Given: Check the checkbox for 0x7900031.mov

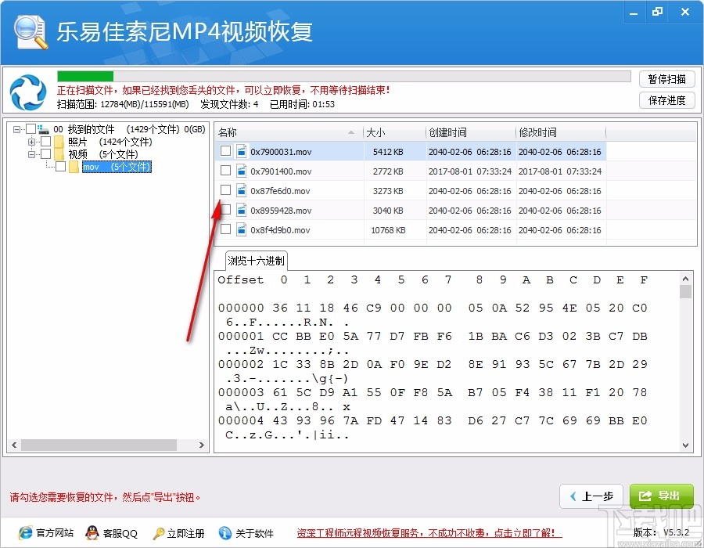Looking at the screenshot, I should click(x=224, y=151).
